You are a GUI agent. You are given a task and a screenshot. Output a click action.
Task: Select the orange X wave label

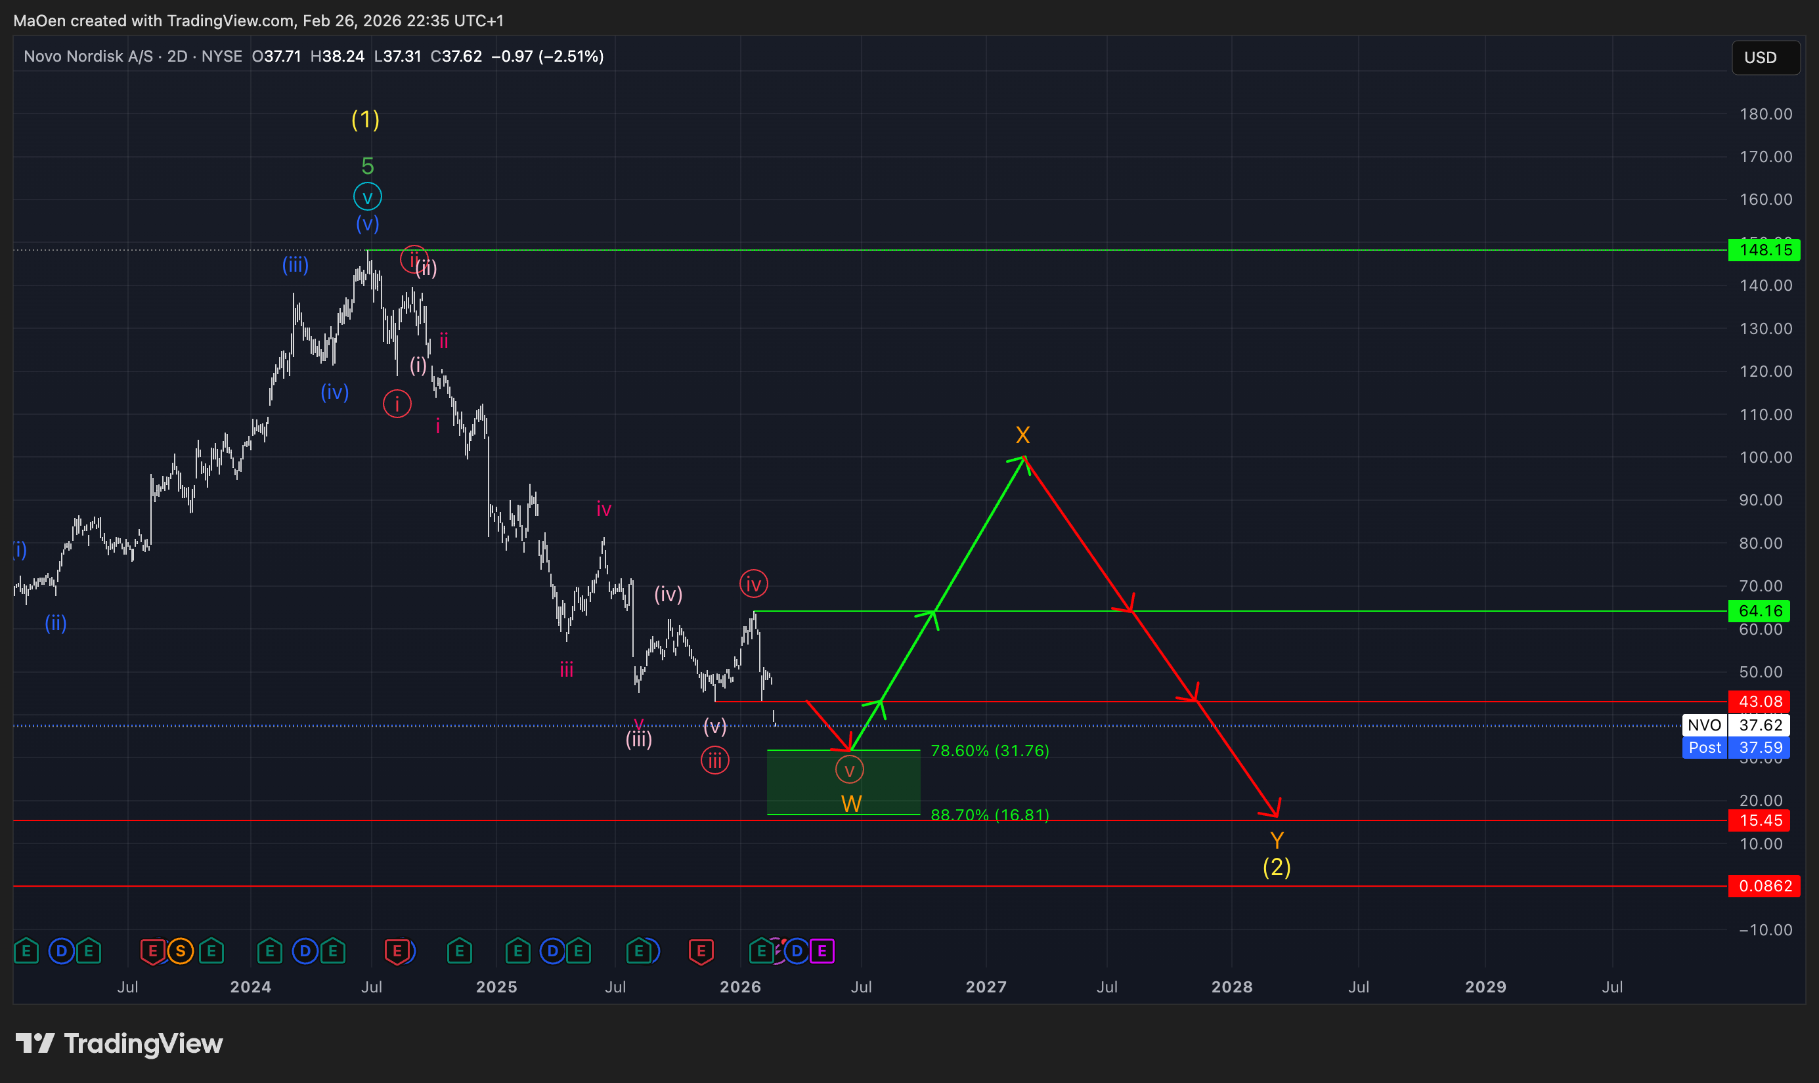(x=1022, y=436)
